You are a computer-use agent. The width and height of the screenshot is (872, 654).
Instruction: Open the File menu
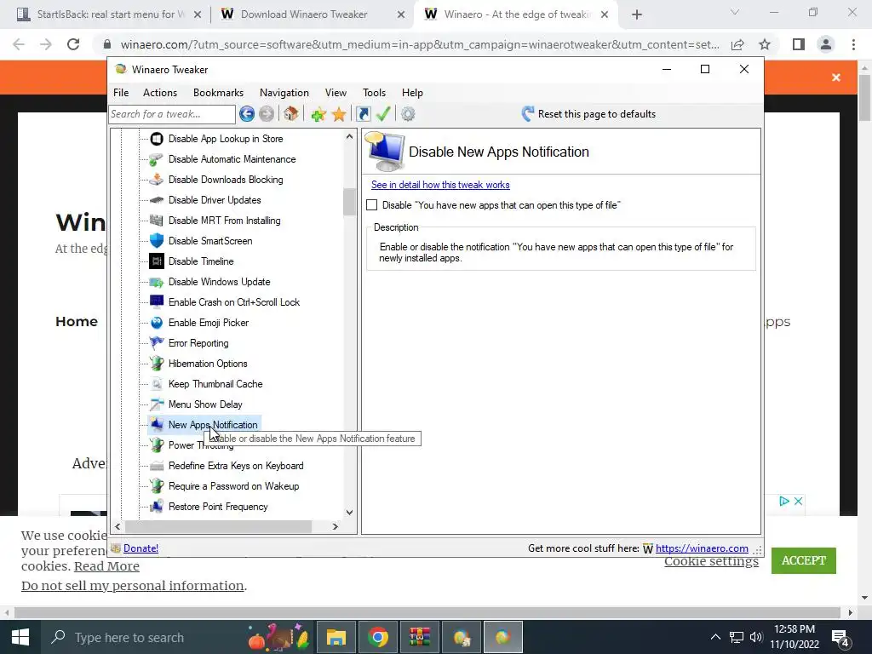tap(121, 93)
